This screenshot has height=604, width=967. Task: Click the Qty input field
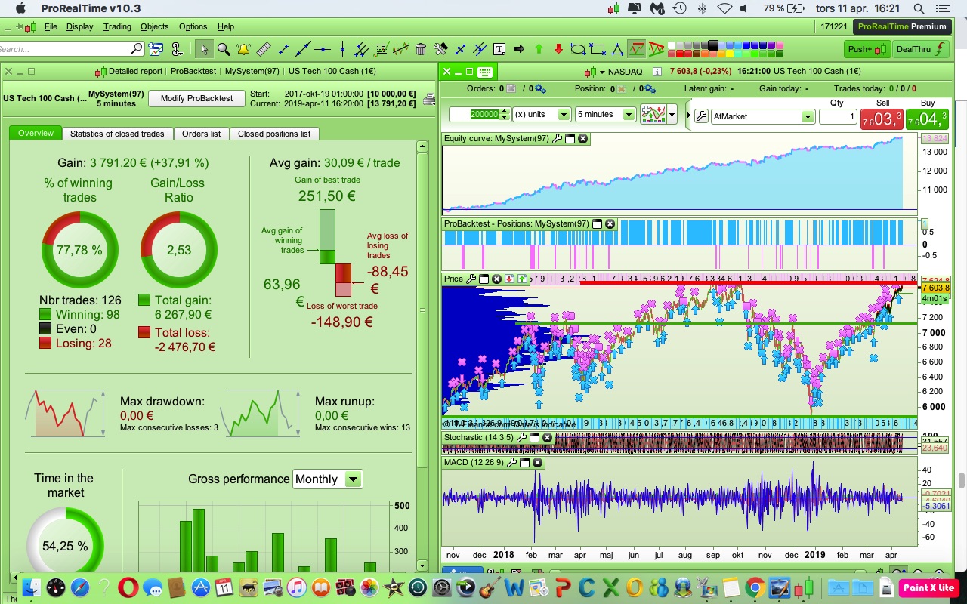click(x=838, y=117)
